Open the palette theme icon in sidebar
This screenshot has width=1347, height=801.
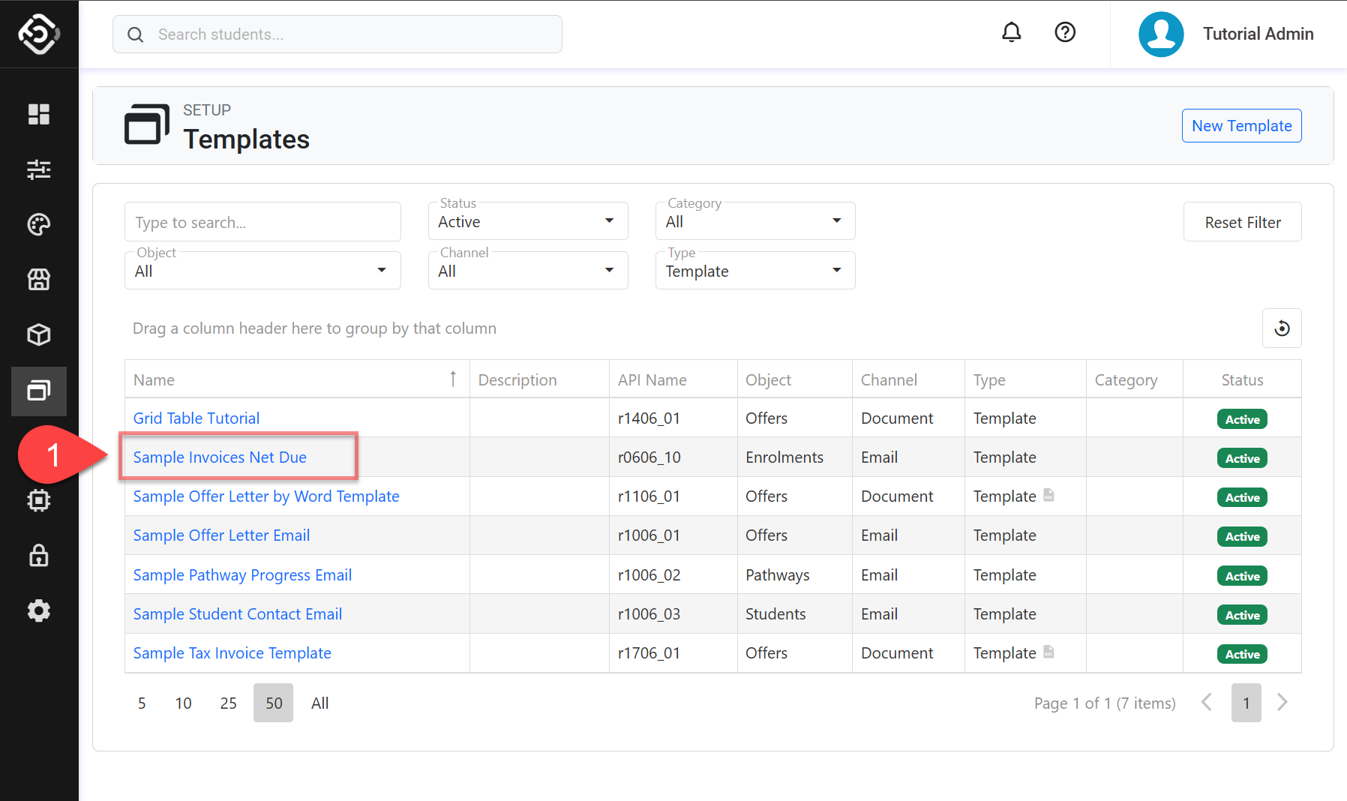(x=39, y=224)
